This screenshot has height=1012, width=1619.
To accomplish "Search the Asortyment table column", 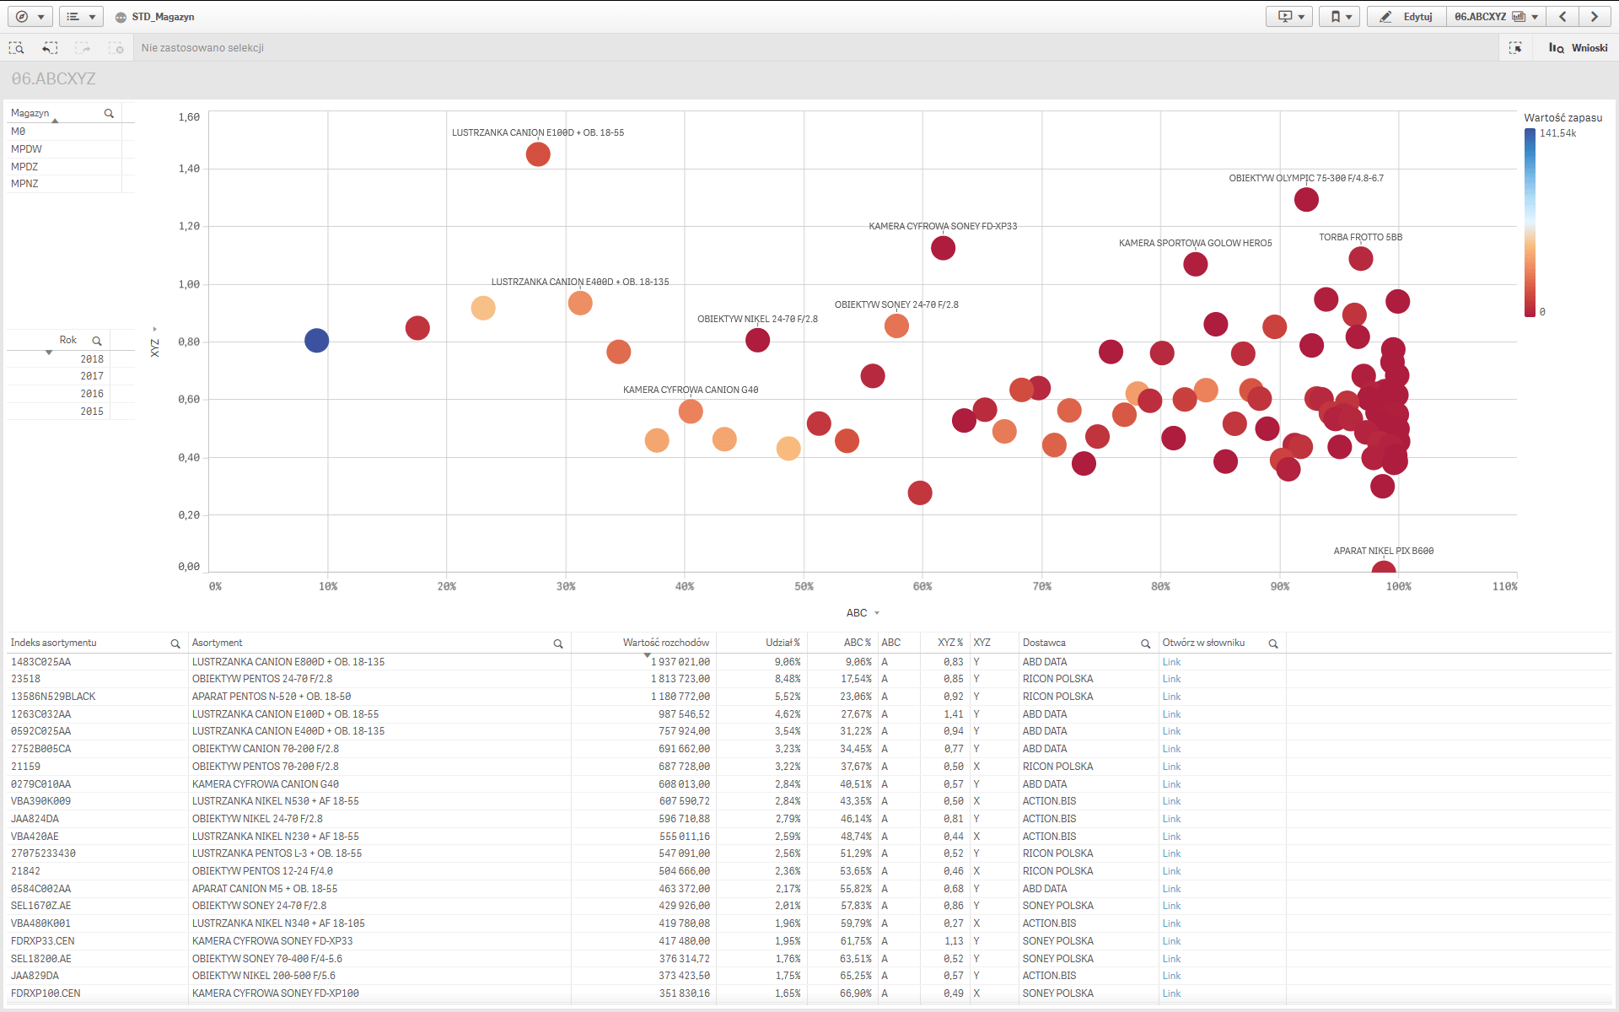I will coord(557,643).
